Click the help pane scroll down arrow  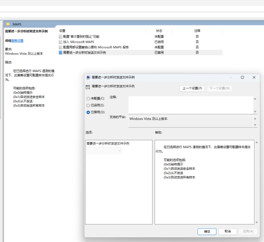tap(257, 222)
